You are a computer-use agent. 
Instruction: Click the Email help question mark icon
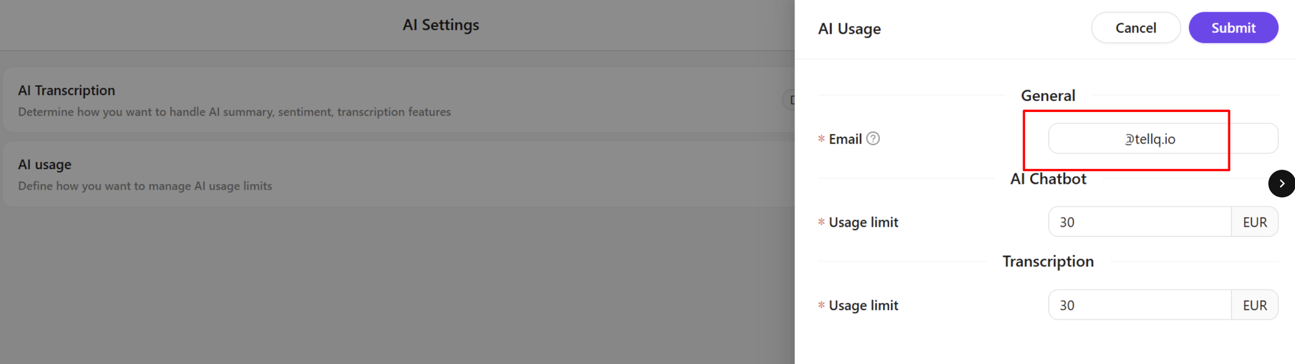(873, 139)
